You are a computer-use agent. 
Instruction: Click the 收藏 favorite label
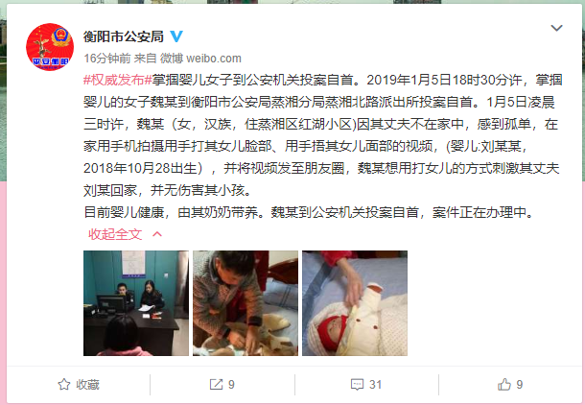(x=88, y=385)
